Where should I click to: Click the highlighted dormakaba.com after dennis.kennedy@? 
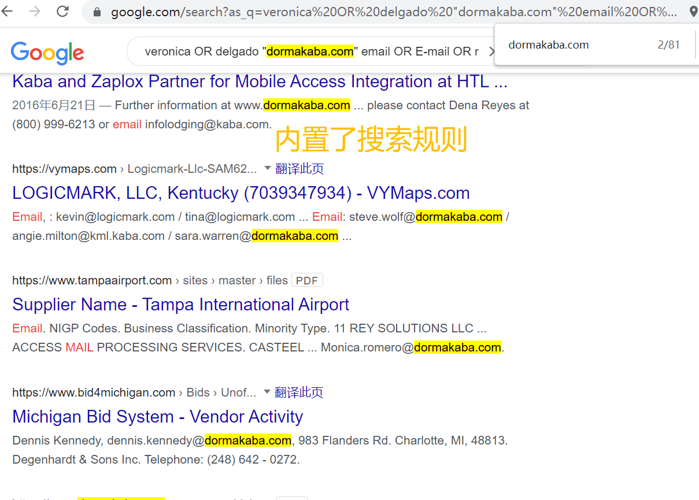[248, 440]
